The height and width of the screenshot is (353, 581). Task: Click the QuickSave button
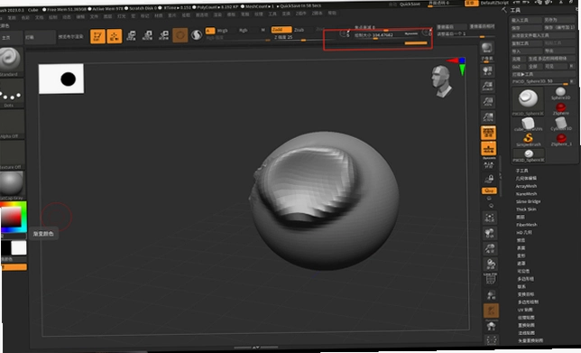point(410,5)
